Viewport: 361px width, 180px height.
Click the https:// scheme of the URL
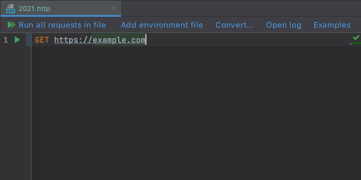pos(73,40)
